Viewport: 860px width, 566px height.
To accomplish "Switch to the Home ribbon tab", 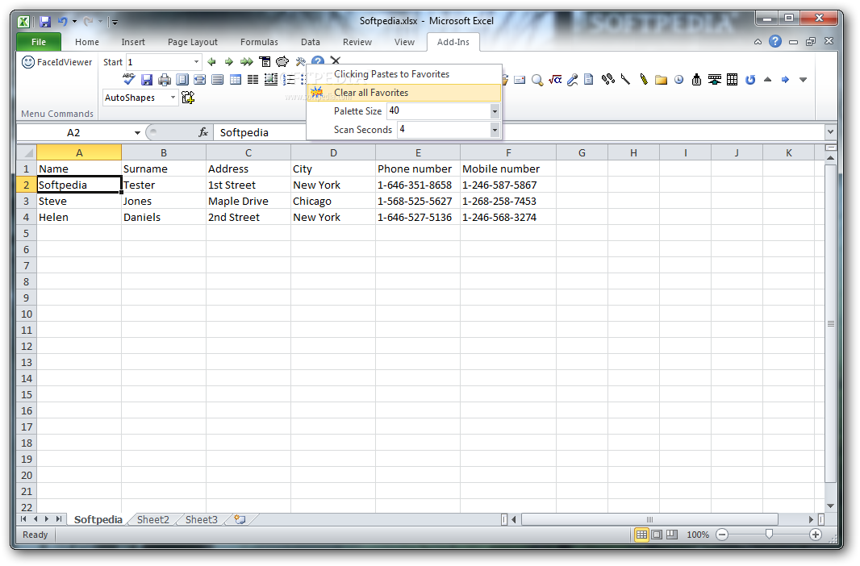I will [x=87, y=42].
